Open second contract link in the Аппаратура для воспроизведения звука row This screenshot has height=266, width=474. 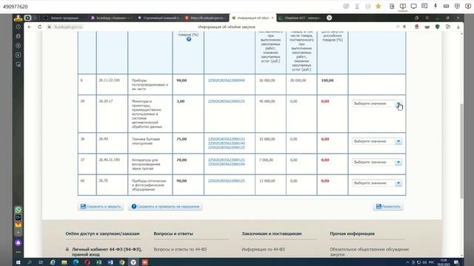click(227, 164)
